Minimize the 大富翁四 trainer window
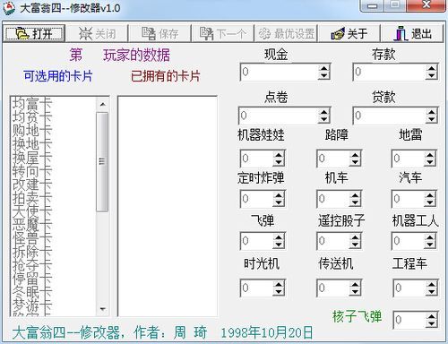448x344 pixels. click(372, 5)
